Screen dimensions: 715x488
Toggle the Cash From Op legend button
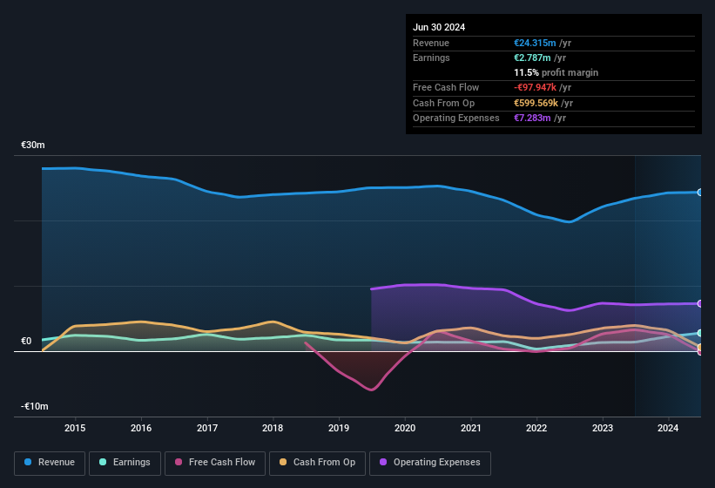click(x=317, y=463)
